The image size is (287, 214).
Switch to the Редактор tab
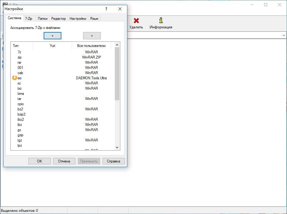click(58, 19)
